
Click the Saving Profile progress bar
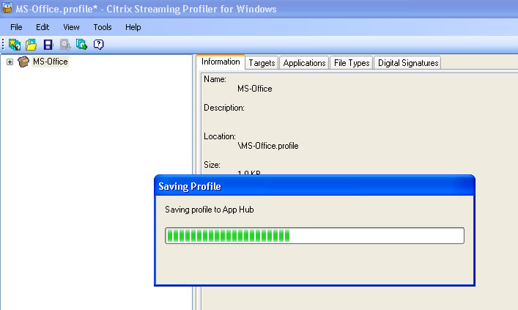coord(314,236)
